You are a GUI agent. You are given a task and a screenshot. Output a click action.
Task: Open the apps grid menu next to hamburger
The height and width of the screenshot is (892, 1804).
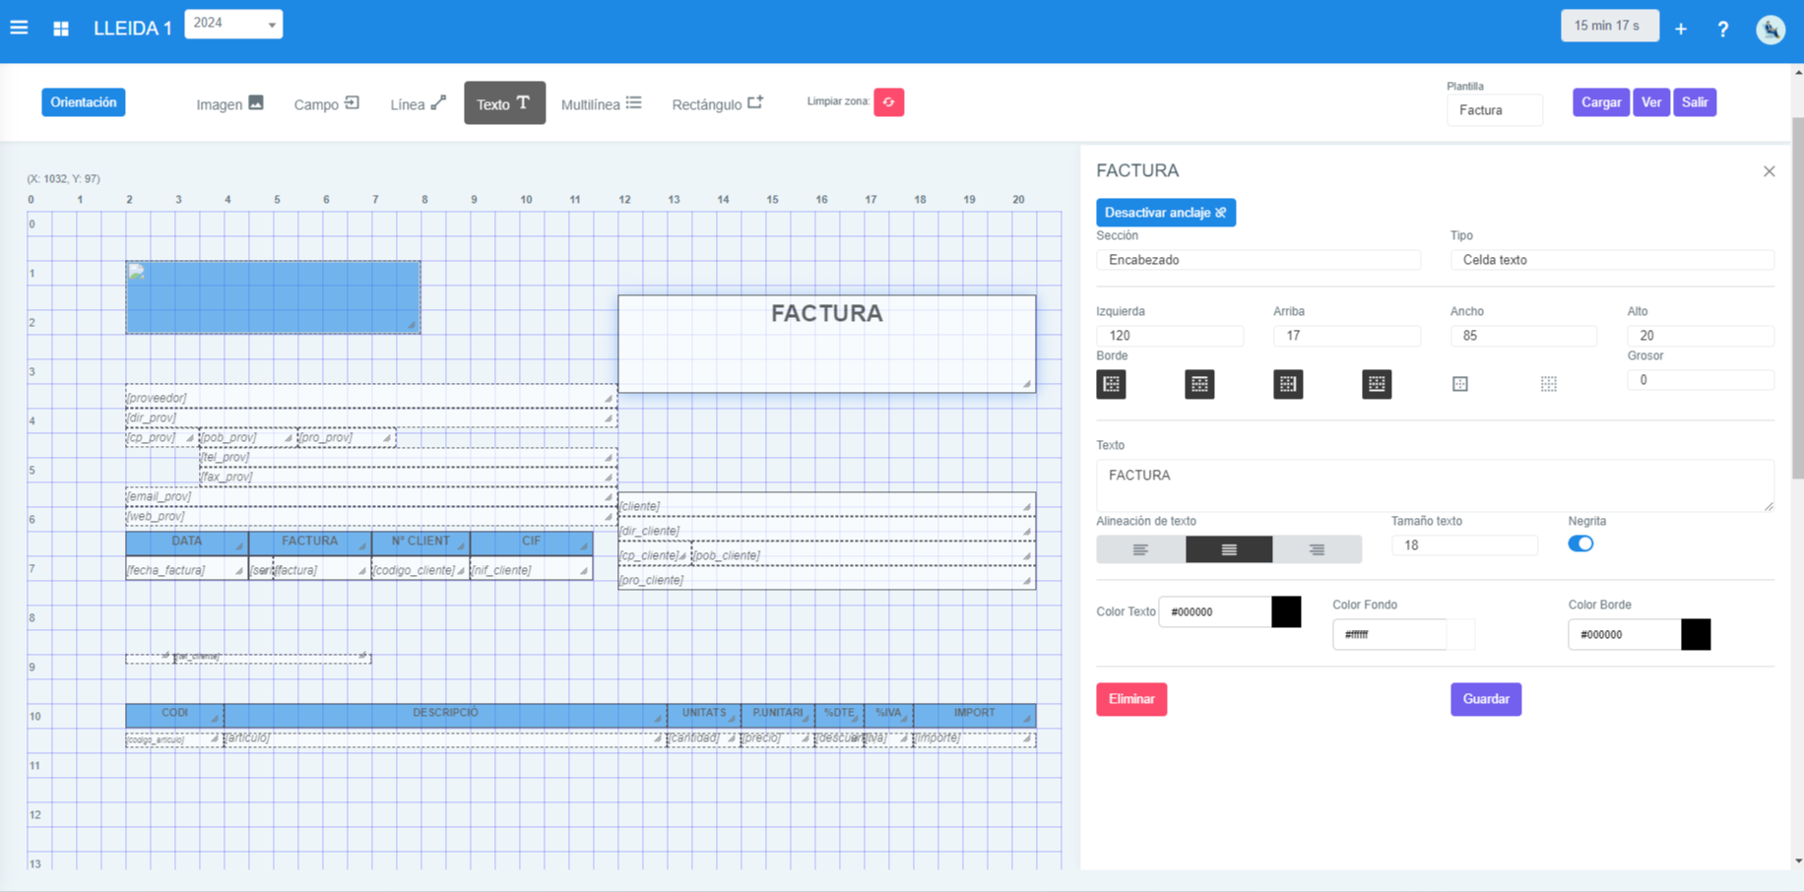point(60,27)
